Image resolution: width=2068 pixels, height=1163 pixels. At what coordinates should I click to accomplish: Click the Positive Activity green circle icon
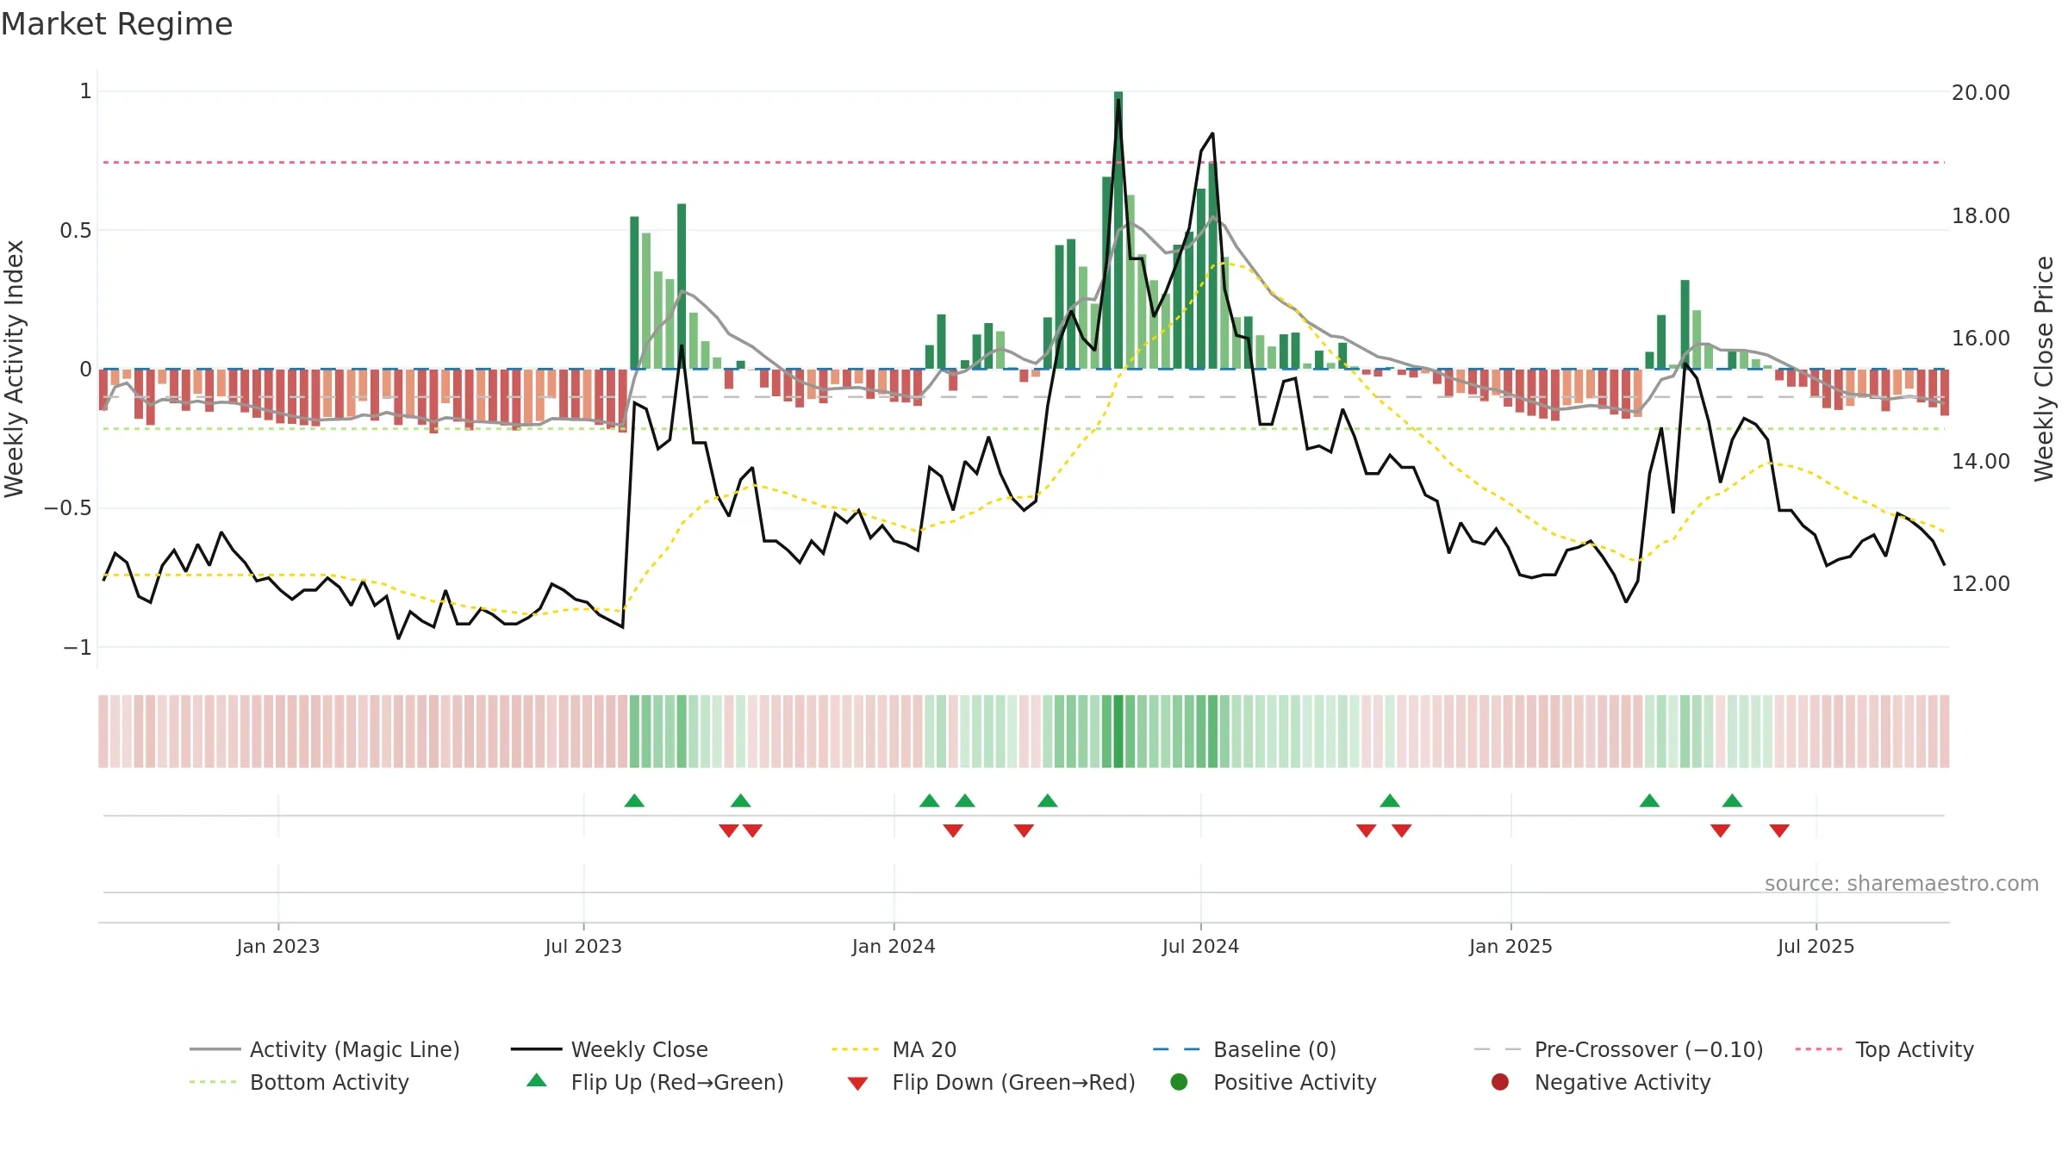1179,1082
